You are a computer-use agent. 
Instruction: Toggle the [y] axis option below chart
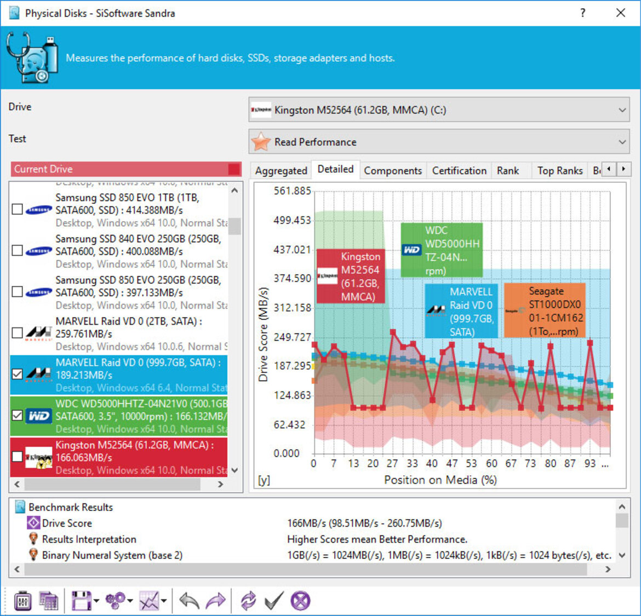click(x=264, y=480)
